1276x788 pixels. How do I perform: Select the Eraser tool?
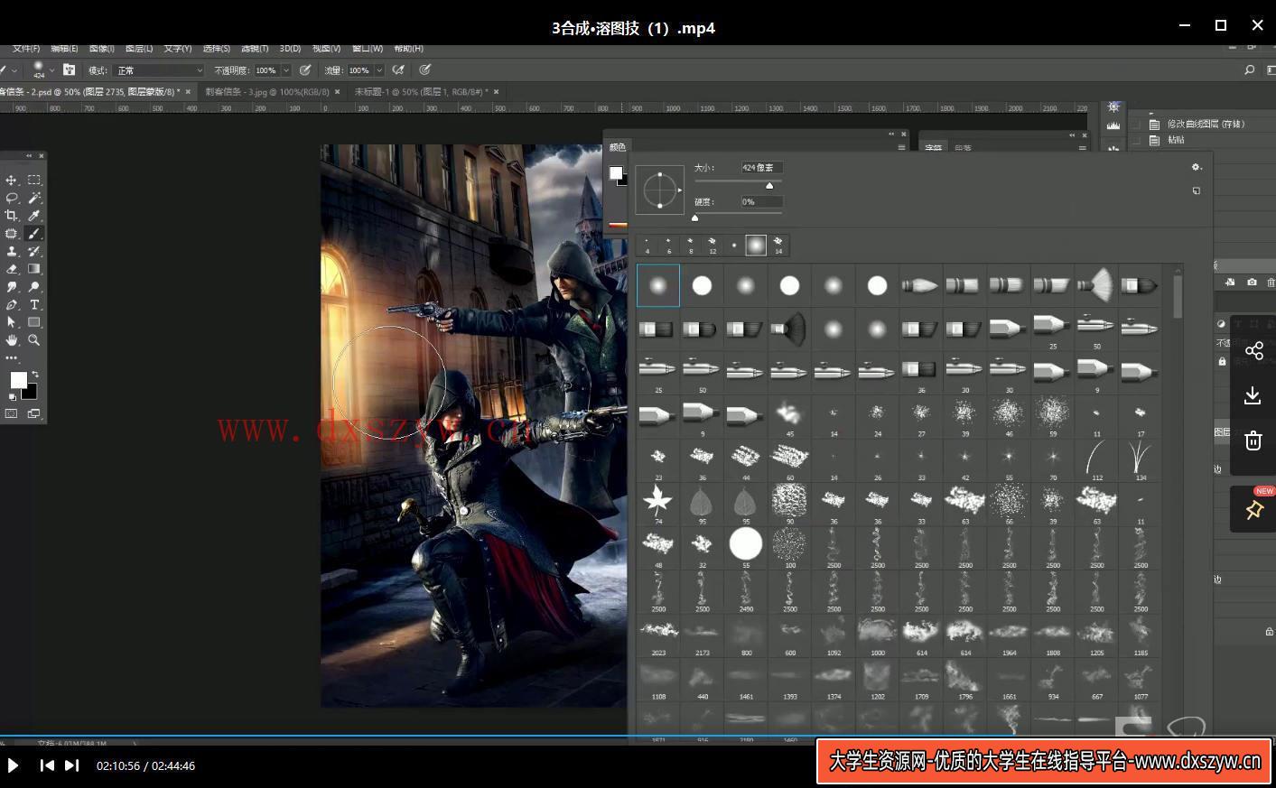coord(12,269)
